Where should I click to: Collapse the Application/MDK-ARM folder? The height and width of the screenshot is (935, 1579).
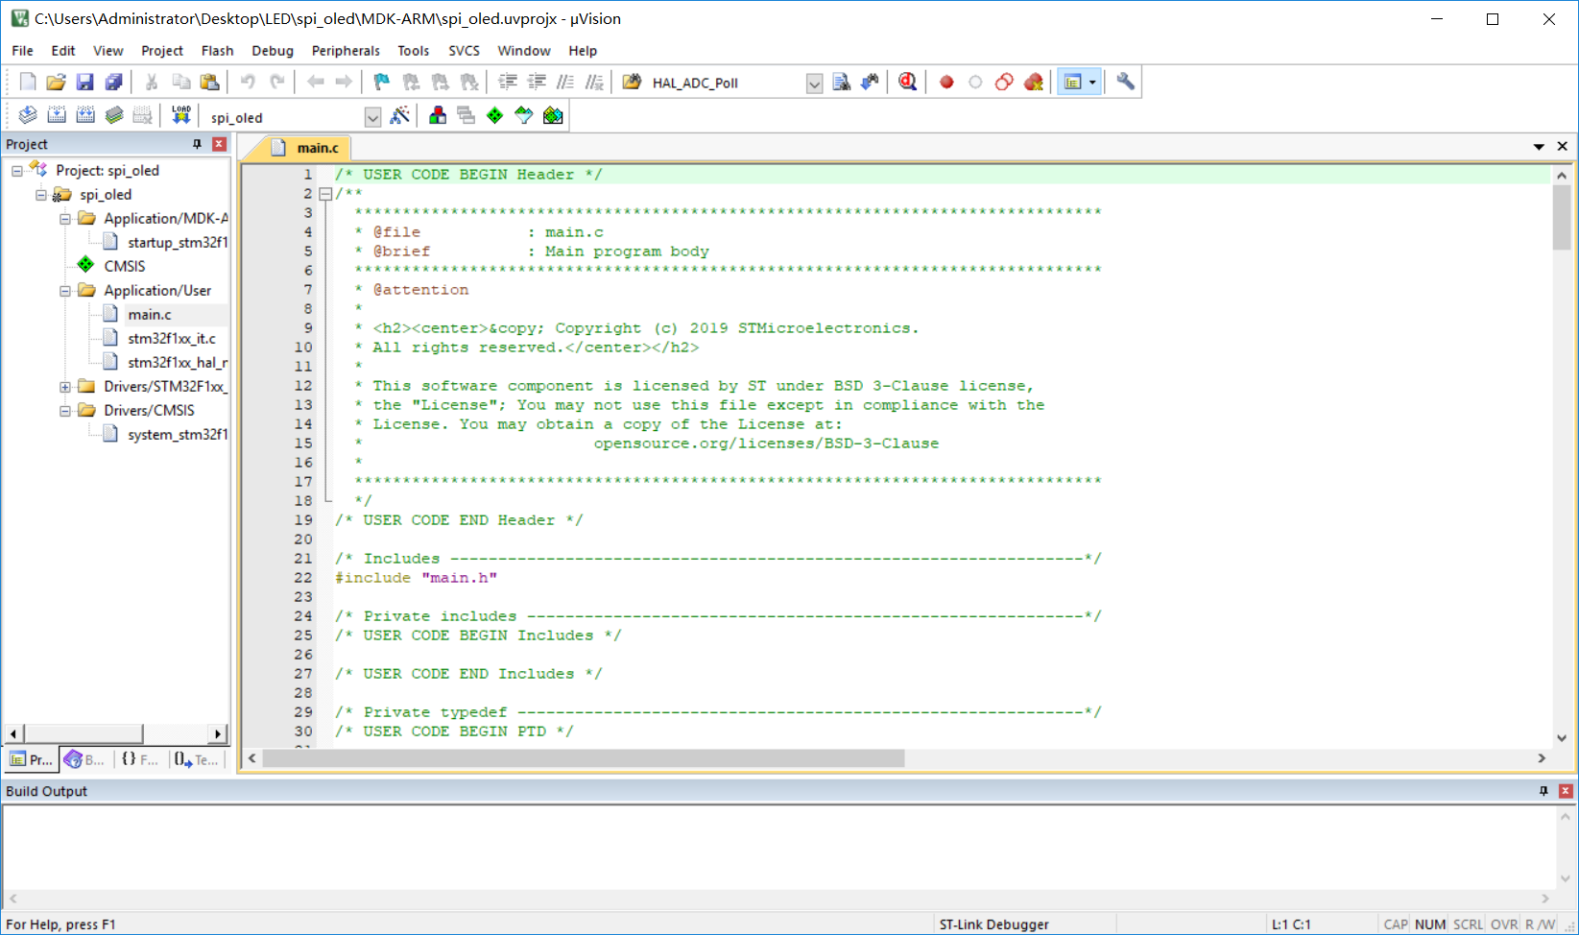[x=65, y=219]
